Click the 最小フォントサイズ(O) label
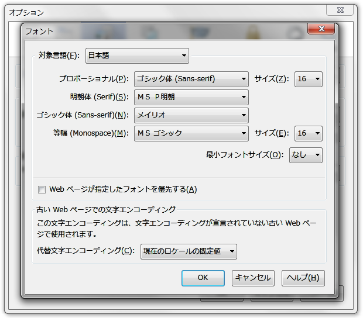This screenshot has height=318, width=363. [245, 154]
